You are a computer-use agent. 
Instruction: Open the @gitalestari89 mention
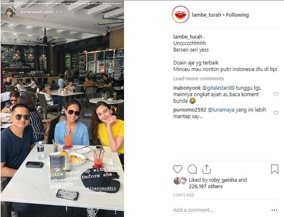(x=218, y=88)
